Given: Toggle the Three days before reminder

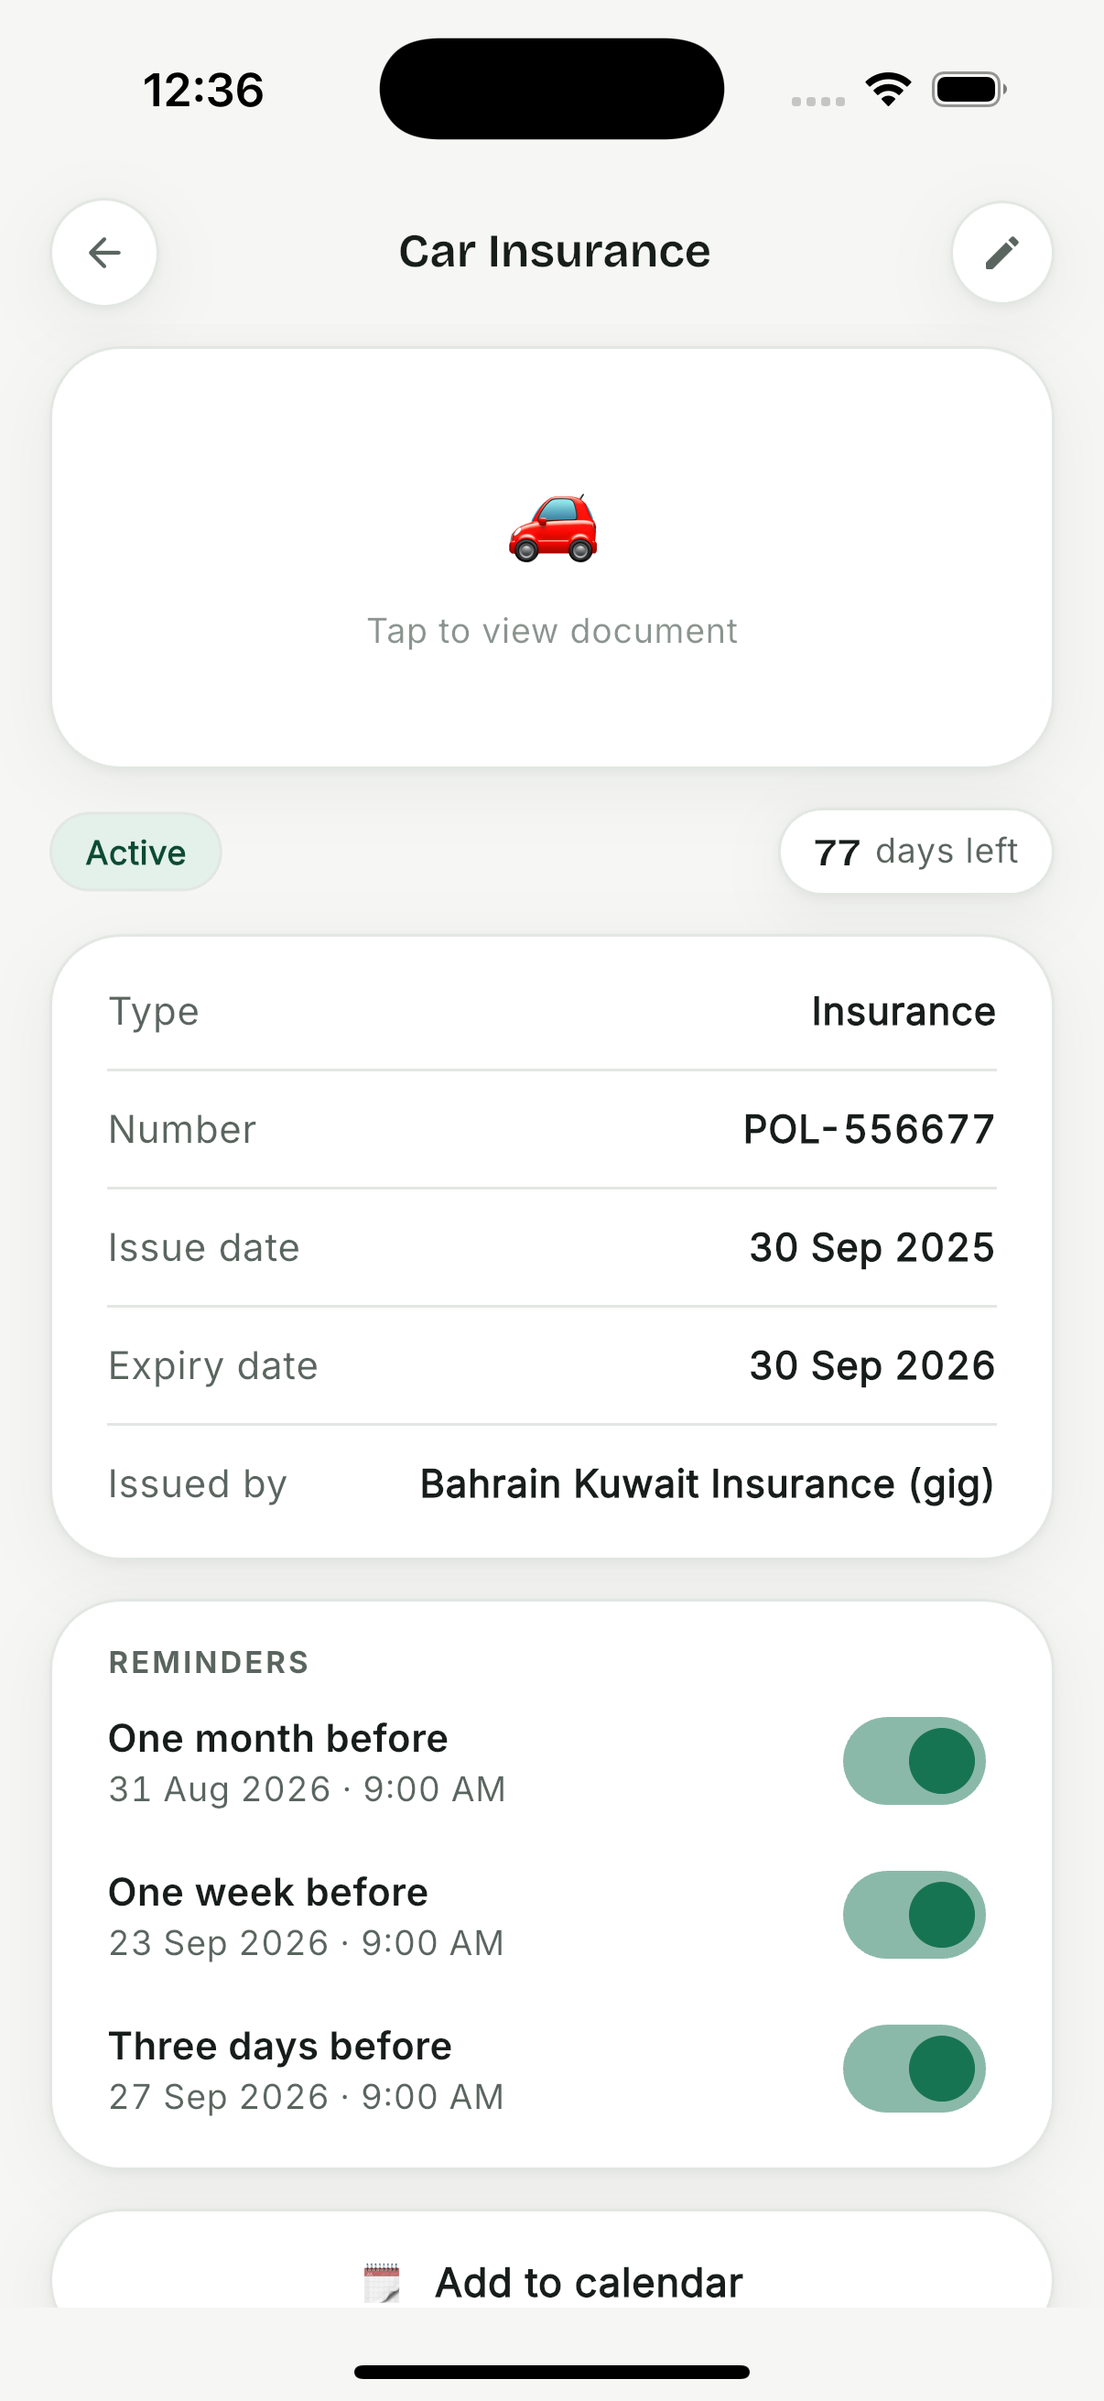Looking at the screenshot, I should click(x=914, y=2069).
